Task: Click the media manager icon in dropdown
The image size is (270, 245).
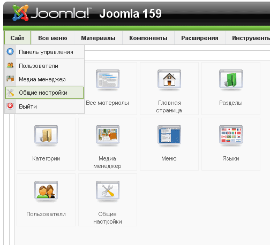Action: [x=10, y=79]
